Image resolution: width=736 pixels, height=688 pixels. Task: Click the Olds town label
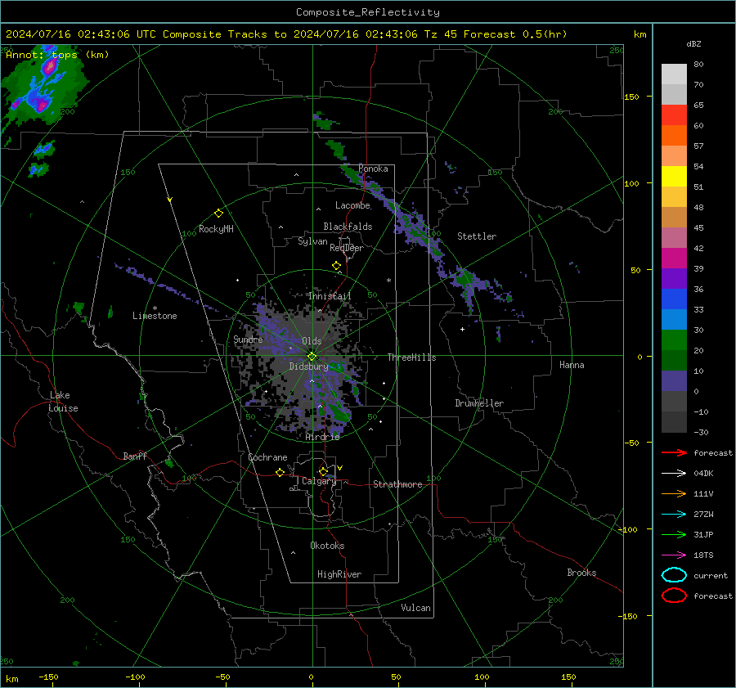tap(312, 341)
